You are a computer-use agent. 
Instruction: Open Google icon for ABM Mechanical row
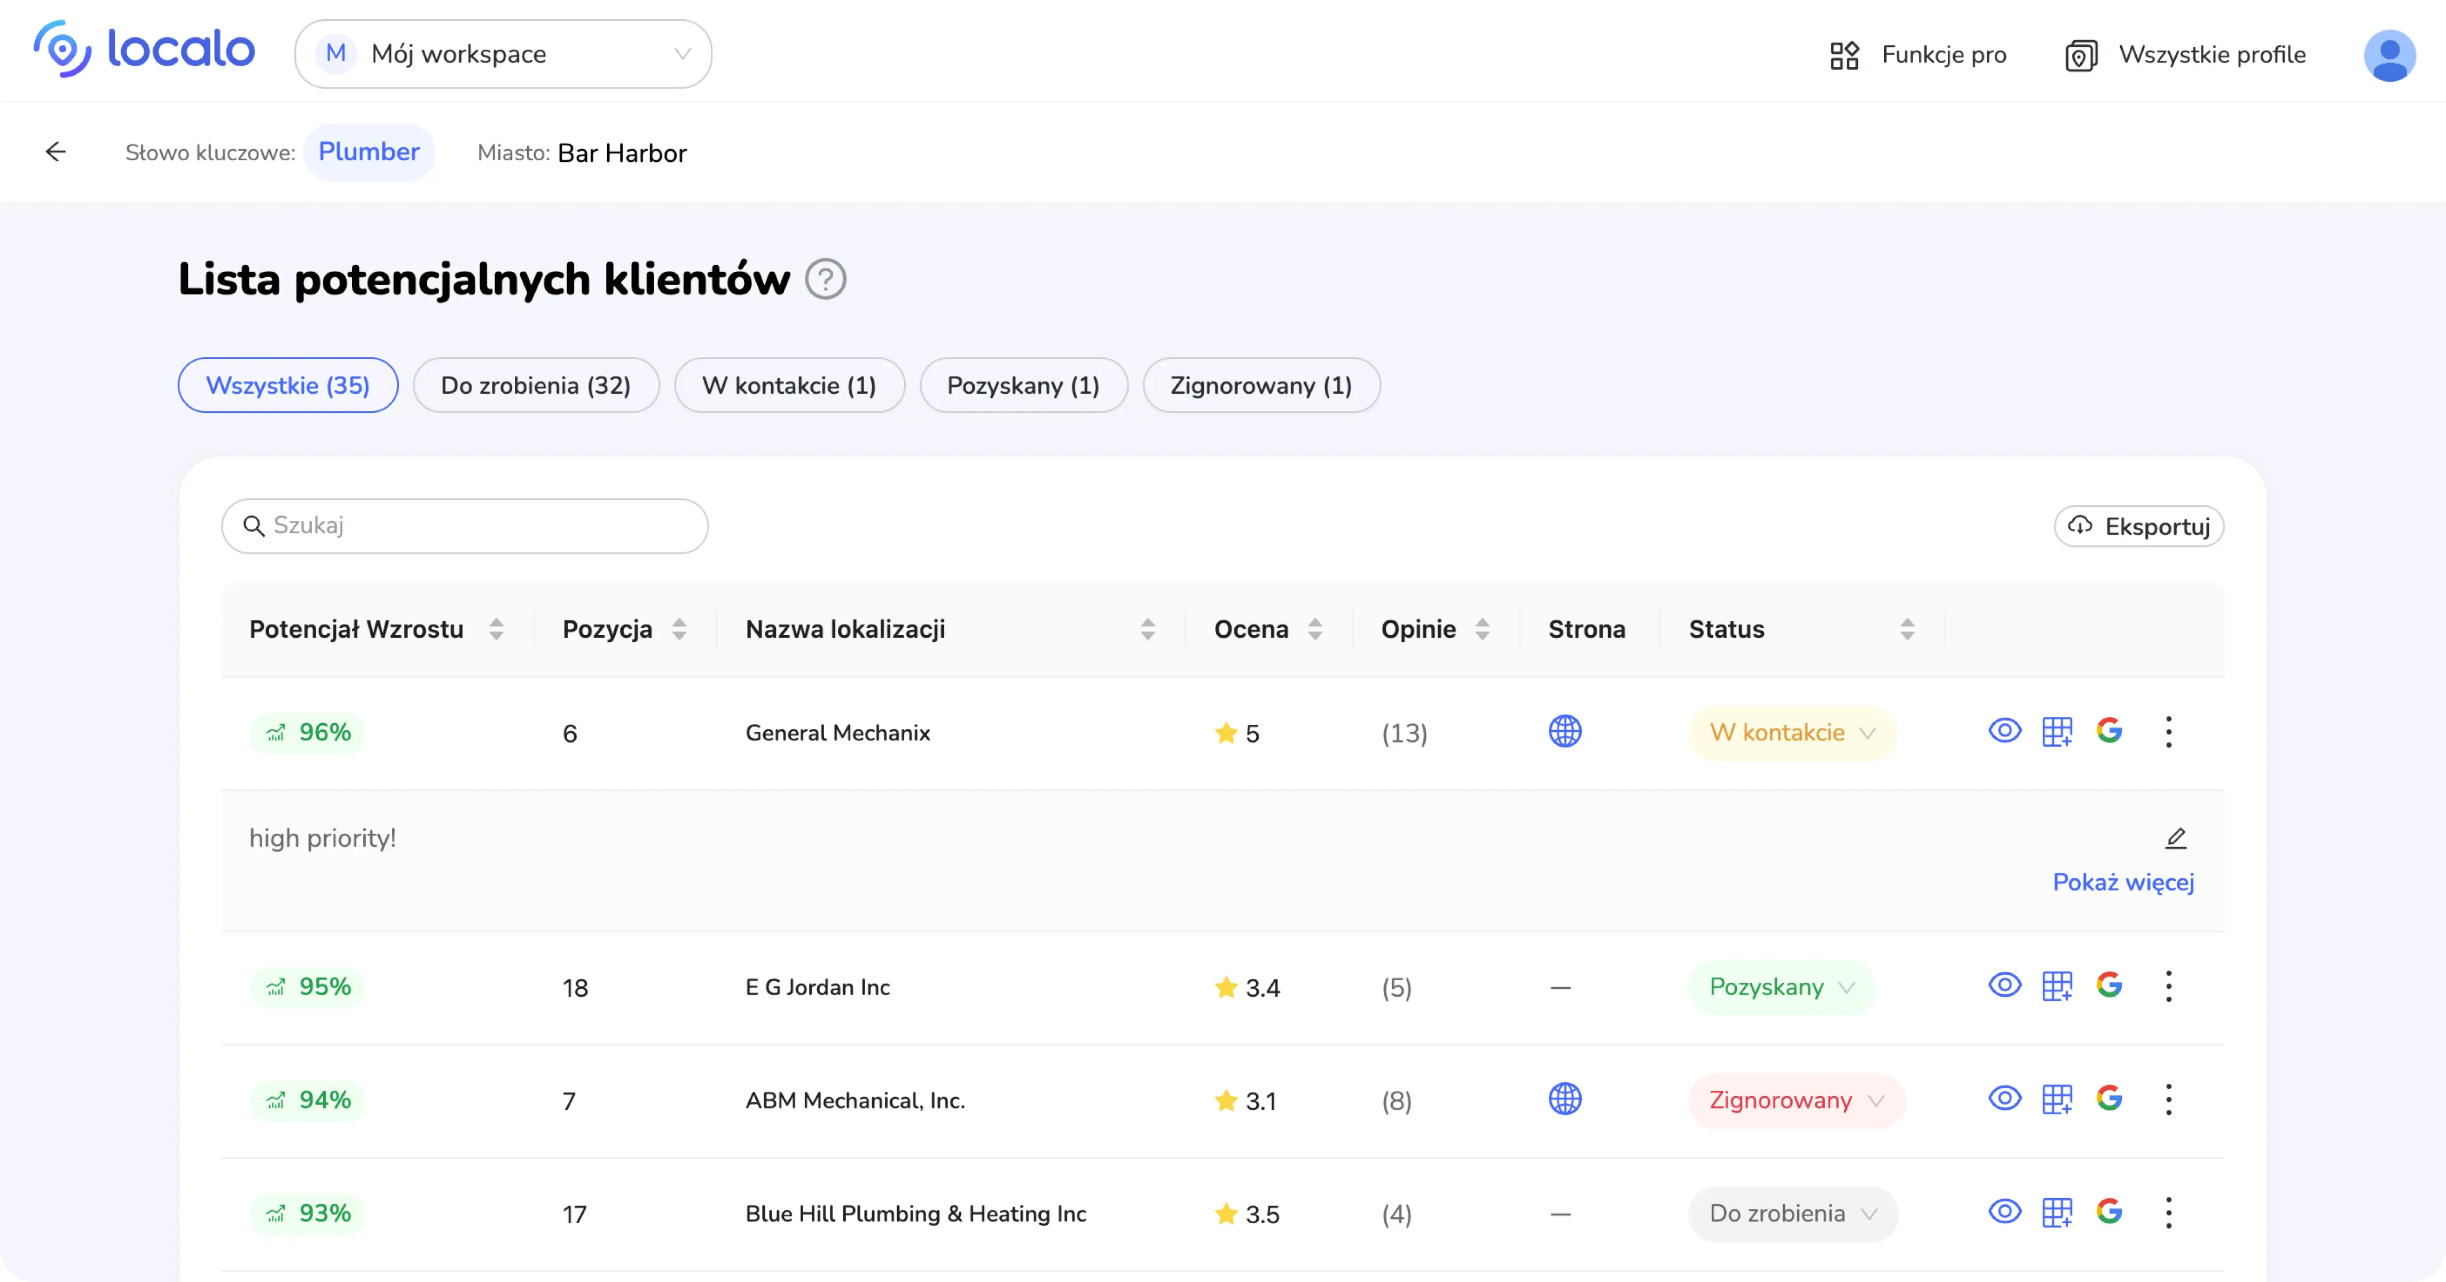coord(2109,1099)
